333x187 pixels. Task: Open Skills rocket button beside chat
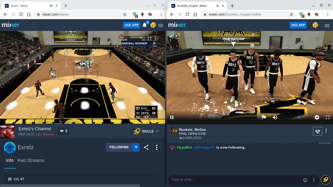(326, 180)
